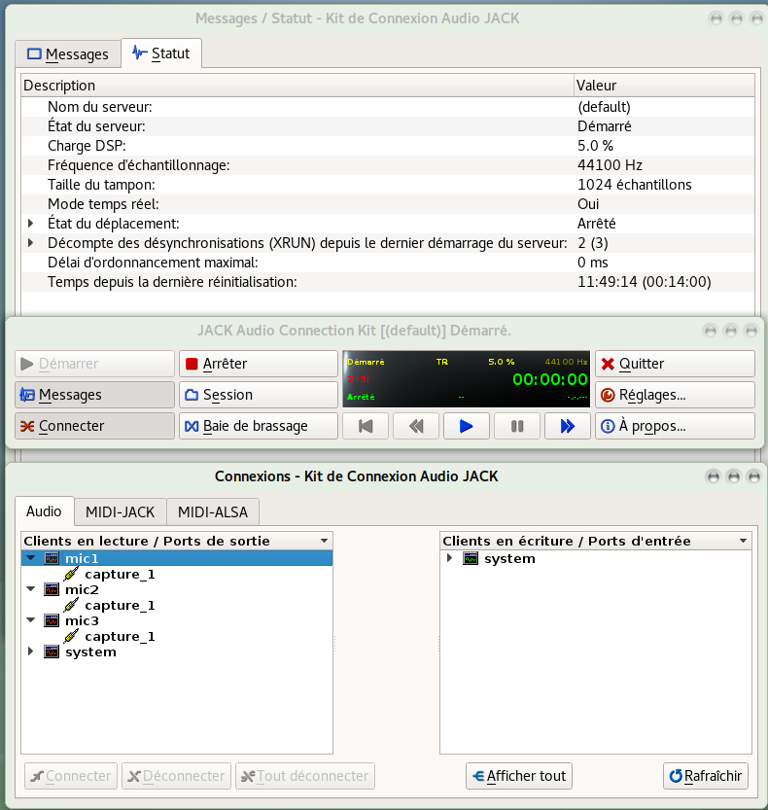The image size is (768, 810).
Task: Start transport playback
Action: coord(467,426)
